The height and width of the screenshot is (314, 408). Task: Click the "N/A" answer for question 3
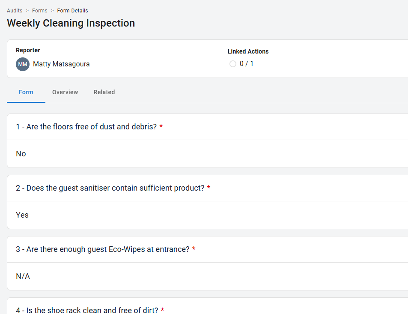coord(23,276)
